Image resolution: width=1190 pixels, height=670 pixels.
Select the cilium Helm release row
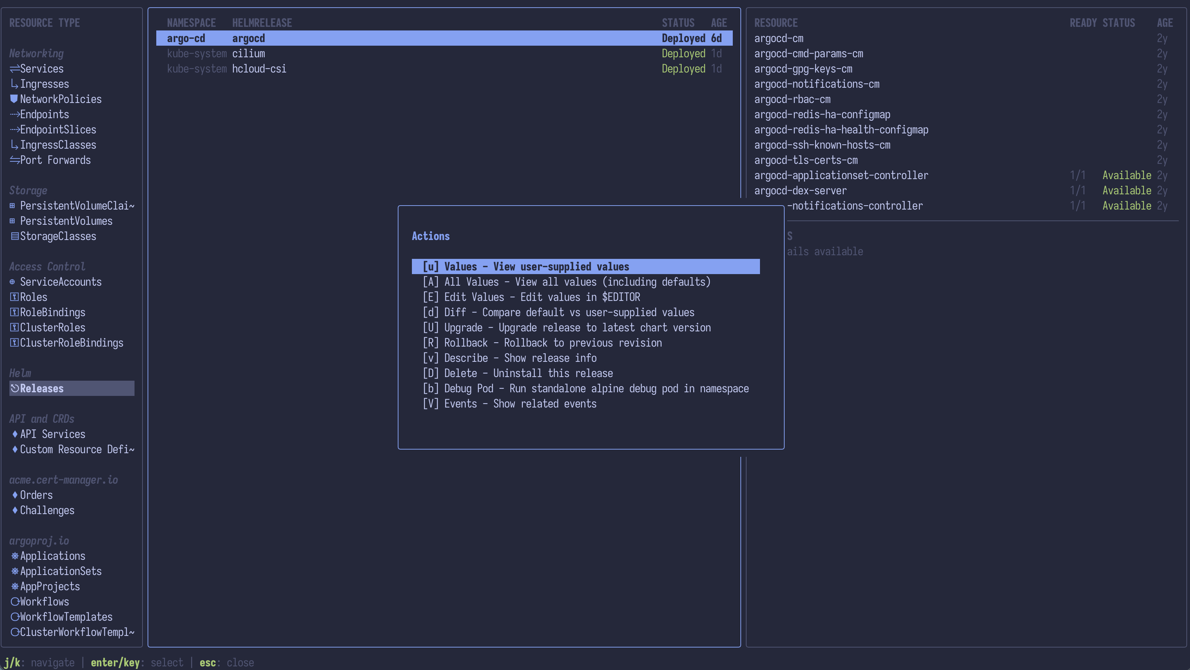tap(248, 54)
